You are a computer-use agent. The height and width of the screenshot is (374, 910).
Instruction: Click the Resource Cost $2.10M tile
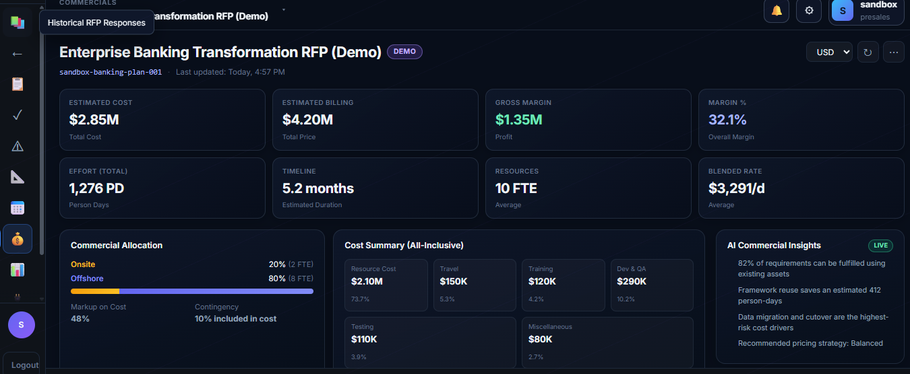coord(386,285)
